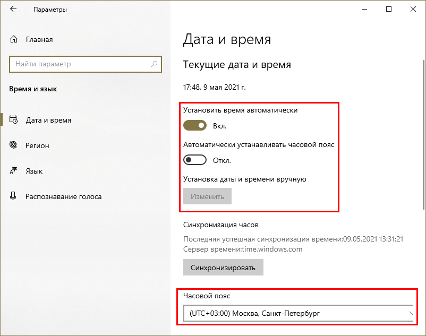This screenshot has height=336, width=426.
Task: Disable the Установить время автоматически switch
Action: (x=195, y=126)
